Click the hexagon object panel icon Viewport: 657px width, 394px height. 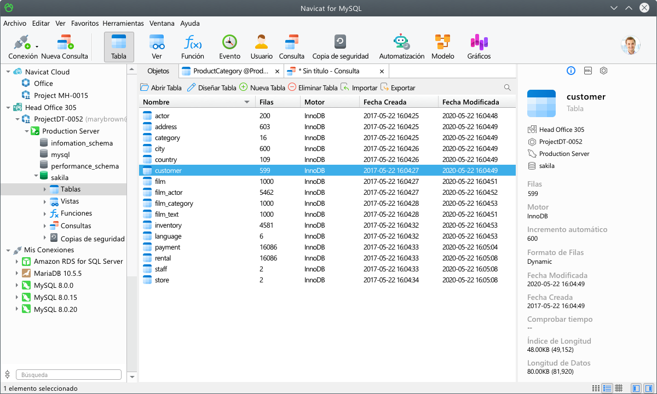coord(604,71)
